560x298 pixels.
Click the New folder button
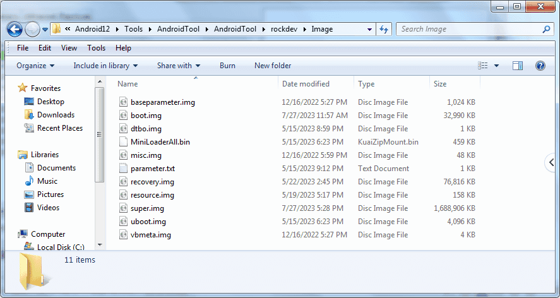[273, 66]
